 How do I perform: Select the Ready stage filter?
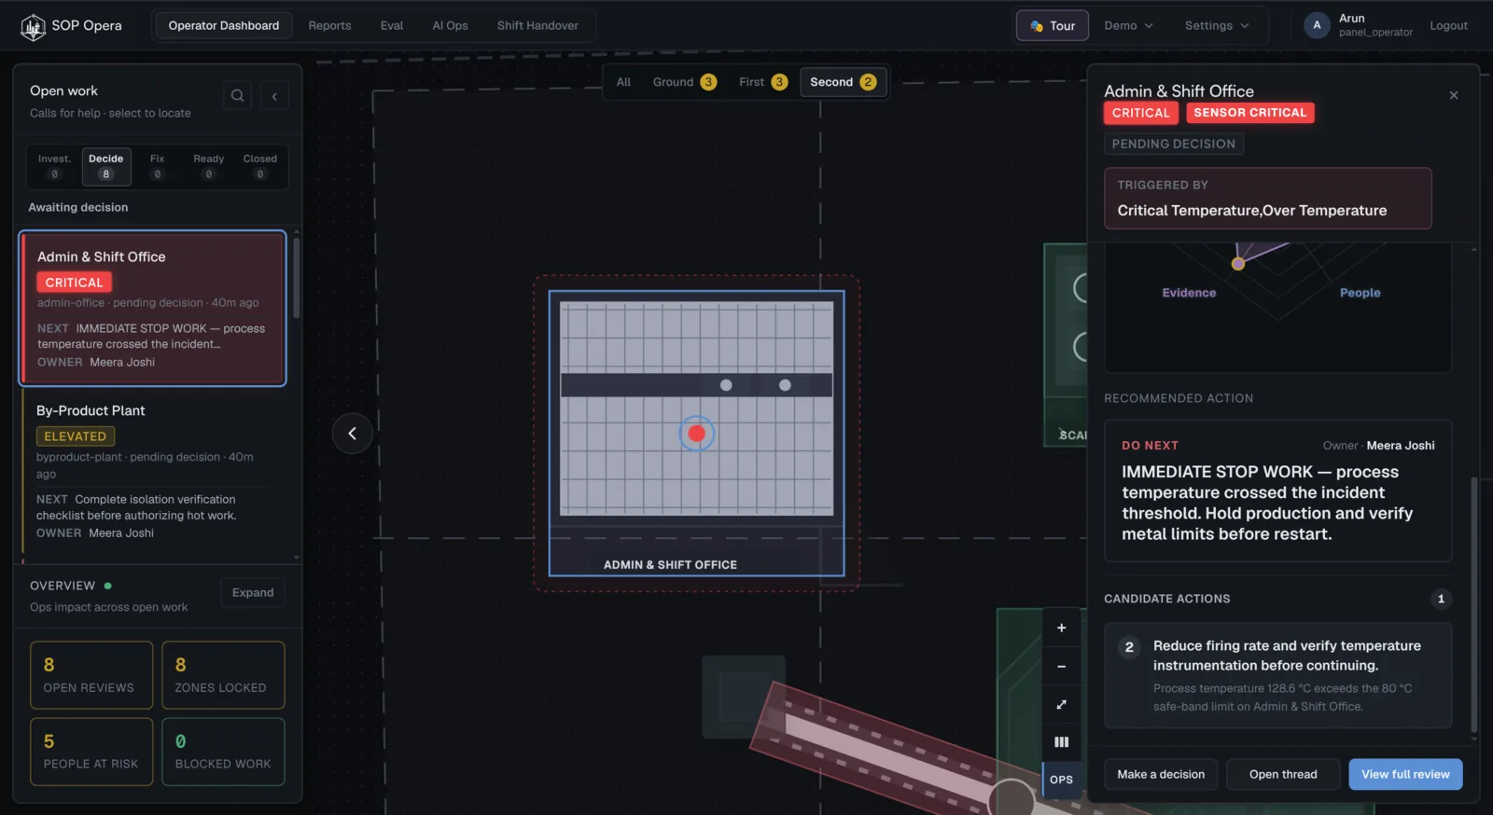[x=209, y=166]
